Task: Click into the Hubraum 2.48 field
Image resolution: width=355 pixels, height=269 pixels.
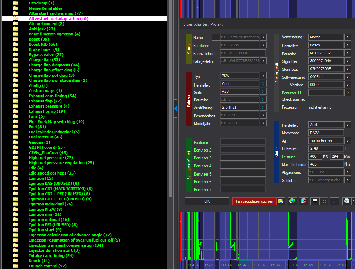Action: point(326,148)
